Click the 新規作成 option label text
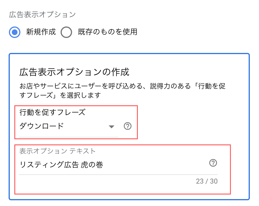 (x=41, y=32)
